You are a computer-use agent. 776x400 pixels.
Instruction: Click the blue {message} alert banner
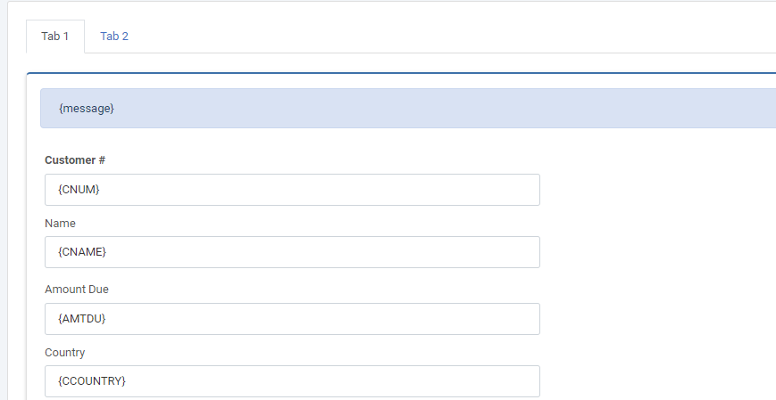[x=408, y=108]
